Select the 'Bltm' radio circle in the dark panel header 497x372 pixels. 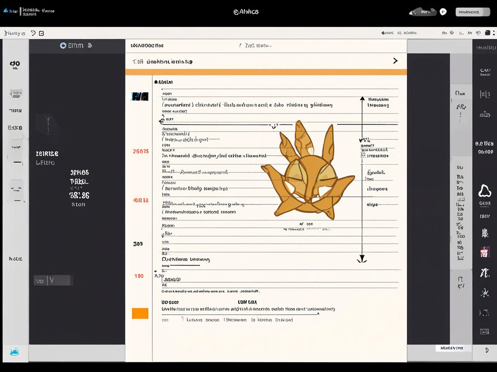point(63,46)
